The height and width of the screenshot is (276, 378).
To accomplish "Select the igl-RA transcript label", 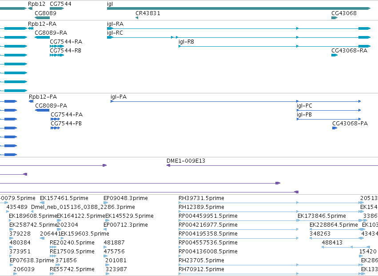I will pyautogui.click(x=115, y=24).
